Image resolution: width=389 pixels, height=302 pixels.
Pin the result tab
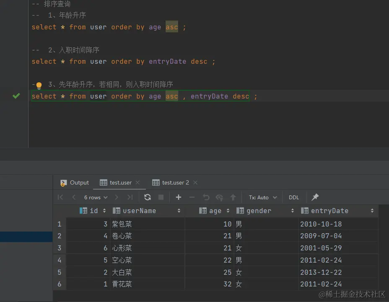pyautogui.click(x=315, y=197)
